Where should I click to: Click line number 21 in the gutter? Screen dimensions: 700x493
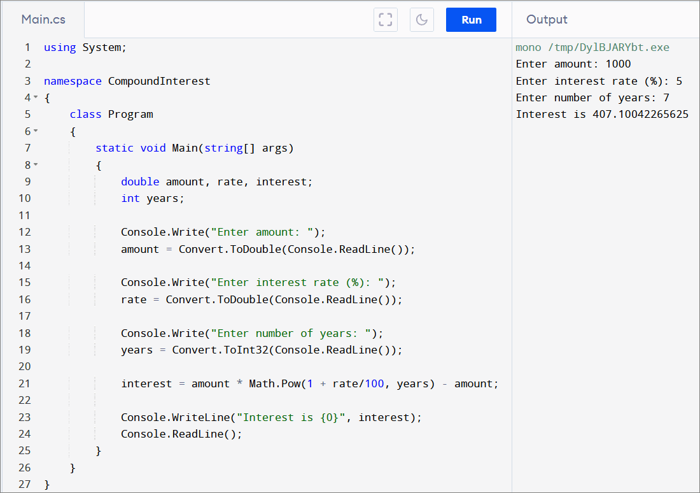point(25,383)
